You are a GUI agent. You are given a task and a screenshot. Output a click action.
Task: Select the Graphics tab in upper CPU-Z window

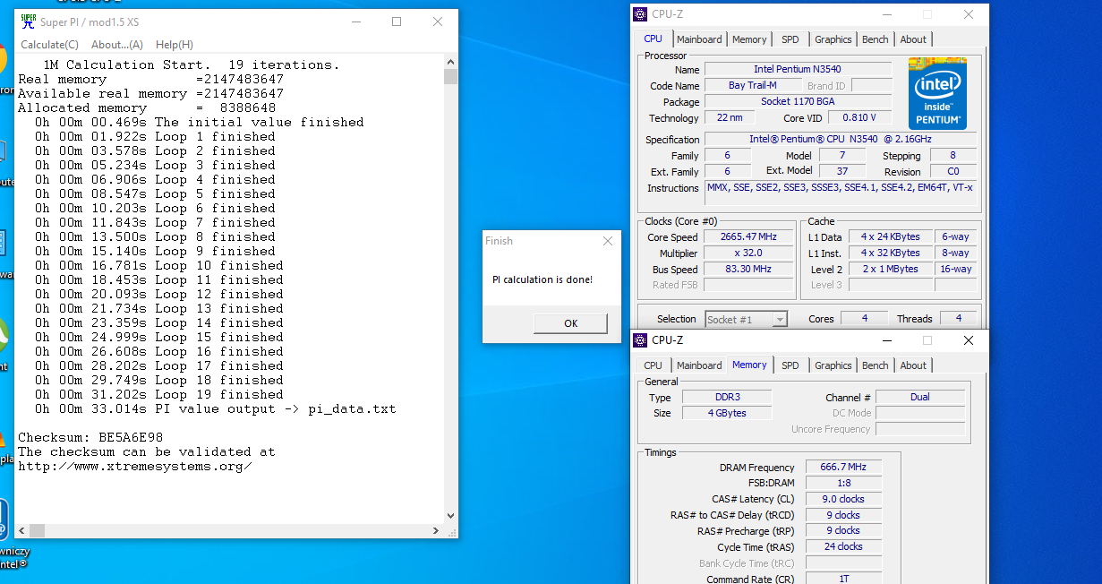click(x=833, y=39)
